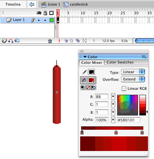Toggle show/hide all layers eye icon
This screenshot has height=159, width=154.
click(39, 13)
